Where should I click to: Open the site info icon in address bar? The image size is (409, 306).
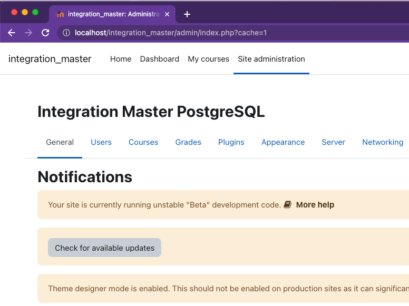66,33
